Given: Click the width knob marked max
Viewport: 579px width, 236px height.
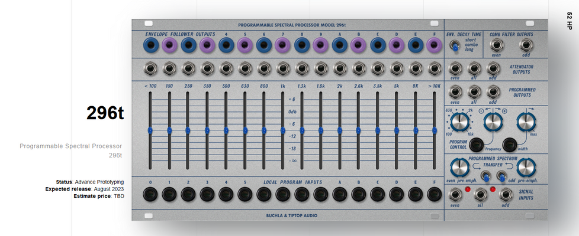Looking at the screenshot, I should [526, 122].
